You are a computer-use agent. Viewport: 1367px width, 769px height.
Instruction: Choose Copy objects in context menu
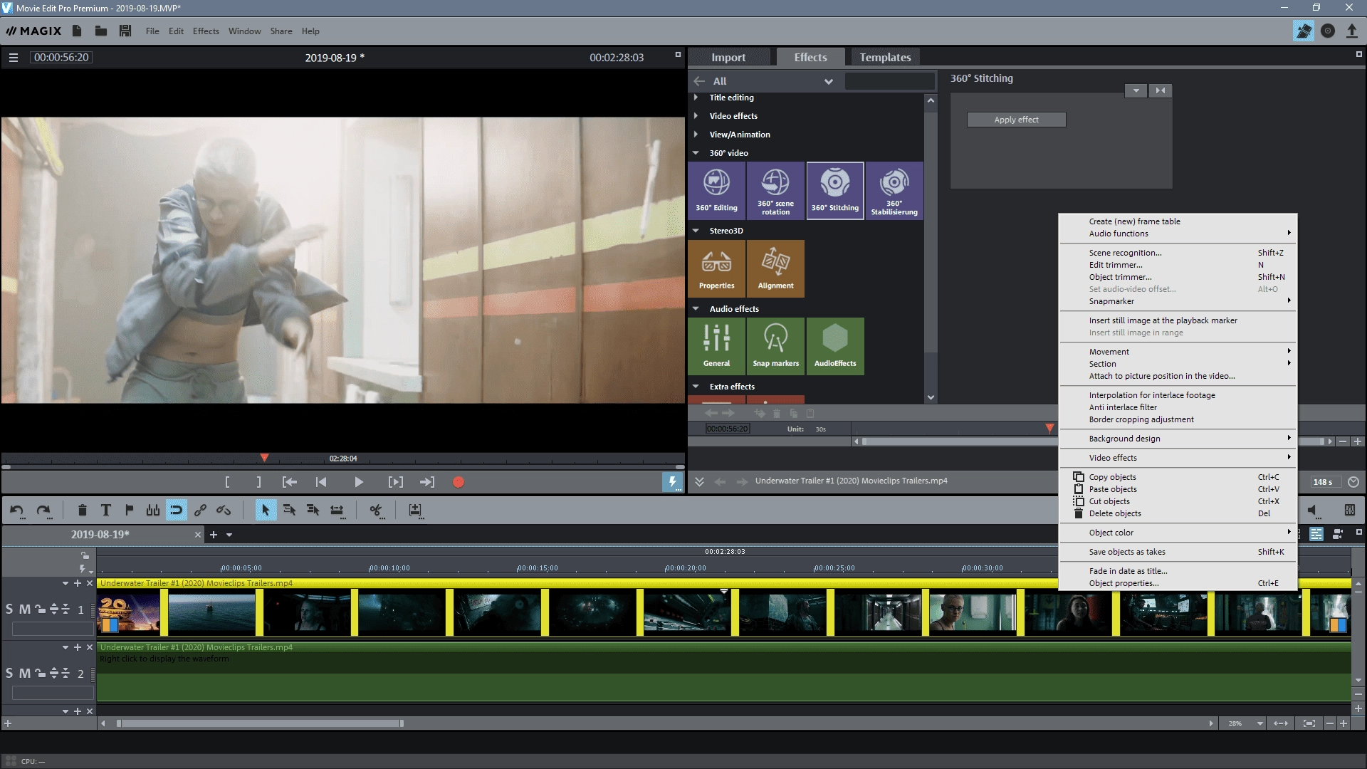pyautogui.click(x=1178, y=477)
